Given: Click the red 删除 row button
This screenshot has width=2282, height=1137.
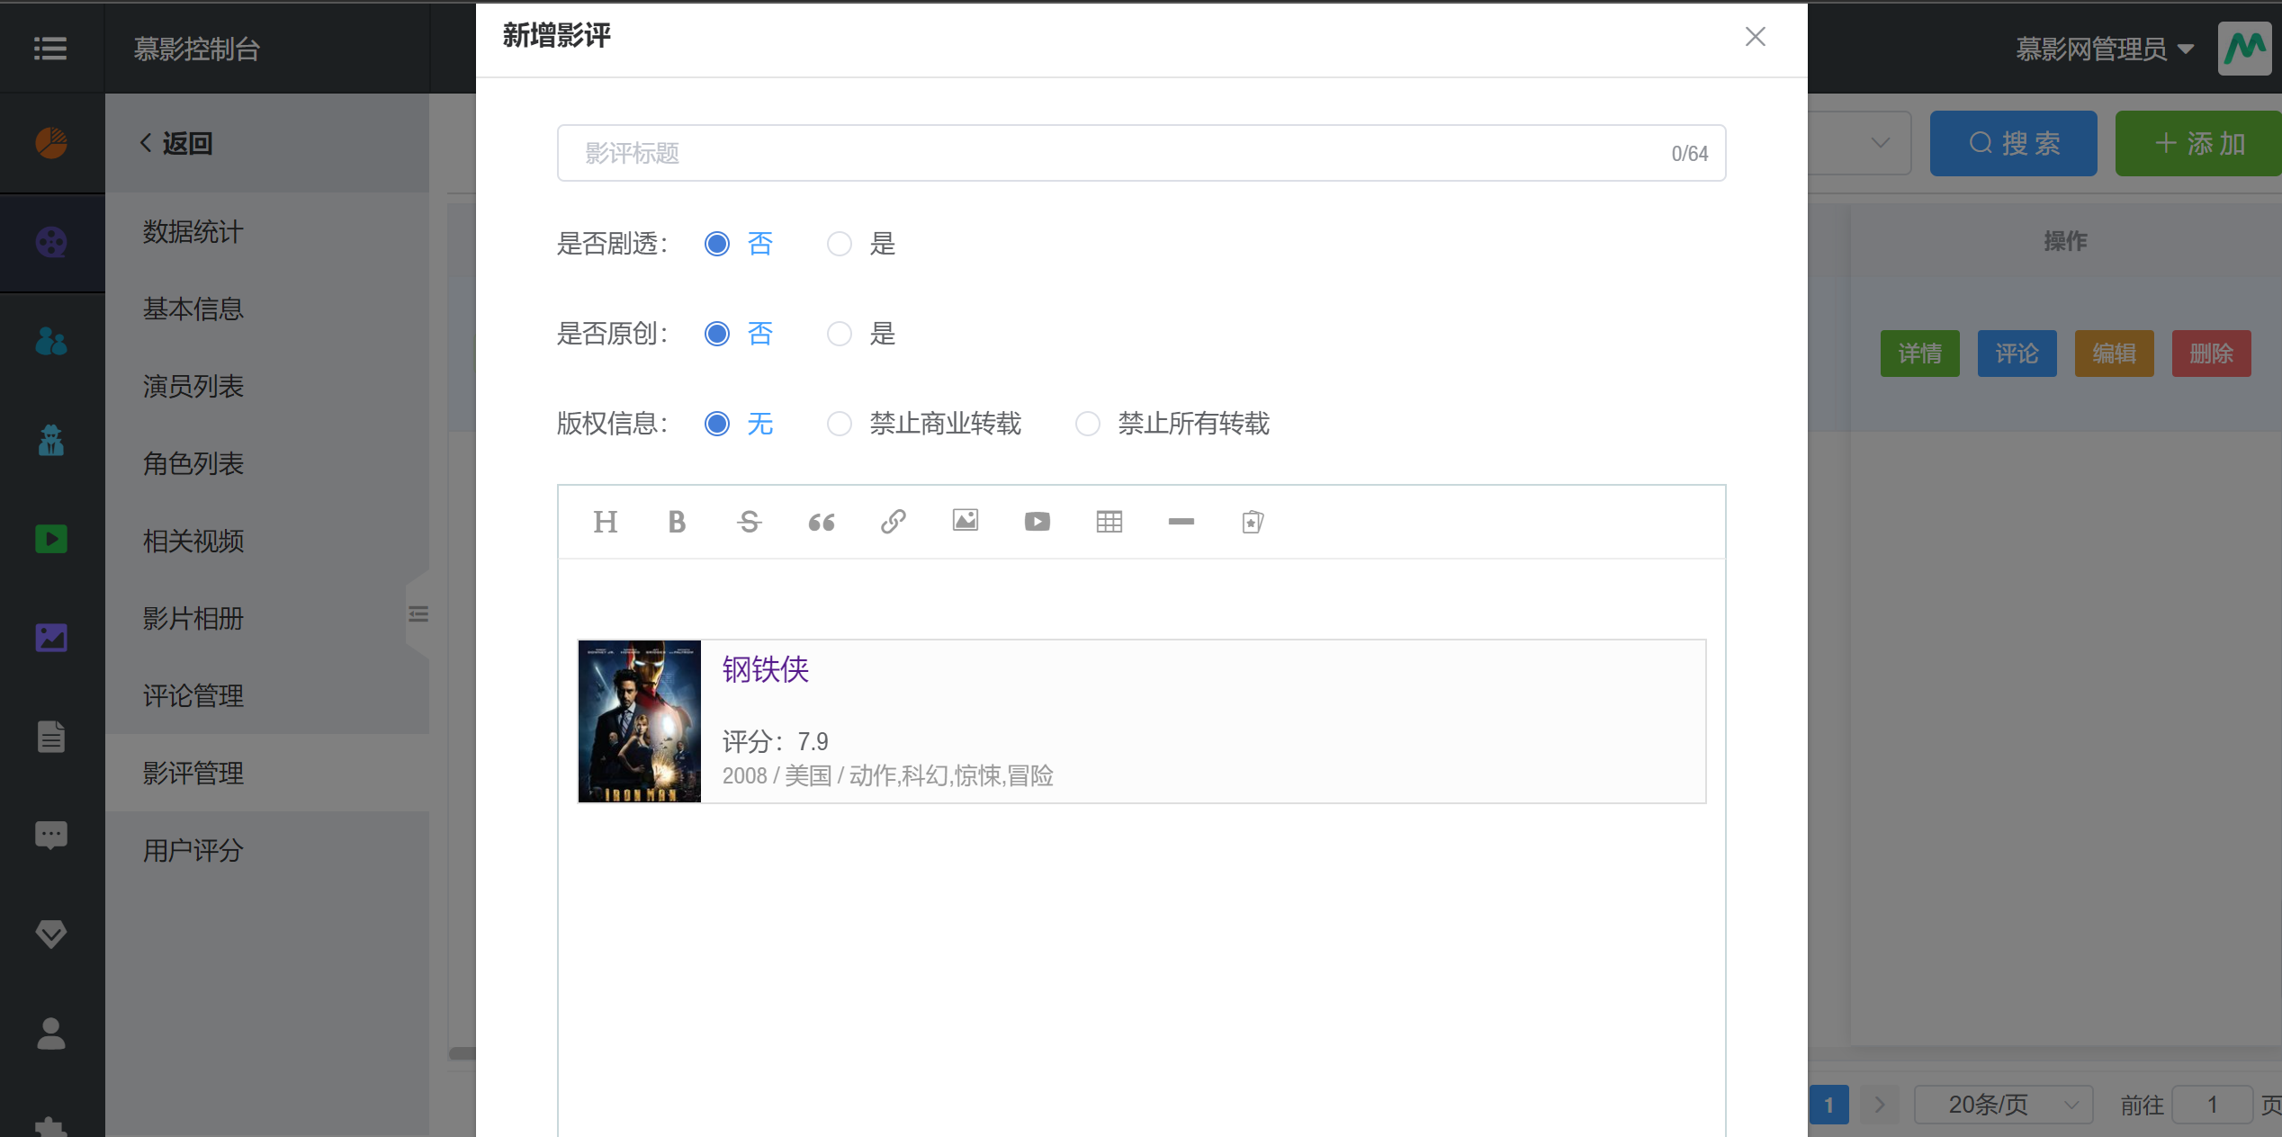Looking at the screenshot, I should pyautogui.click(x=2211, y=354).
